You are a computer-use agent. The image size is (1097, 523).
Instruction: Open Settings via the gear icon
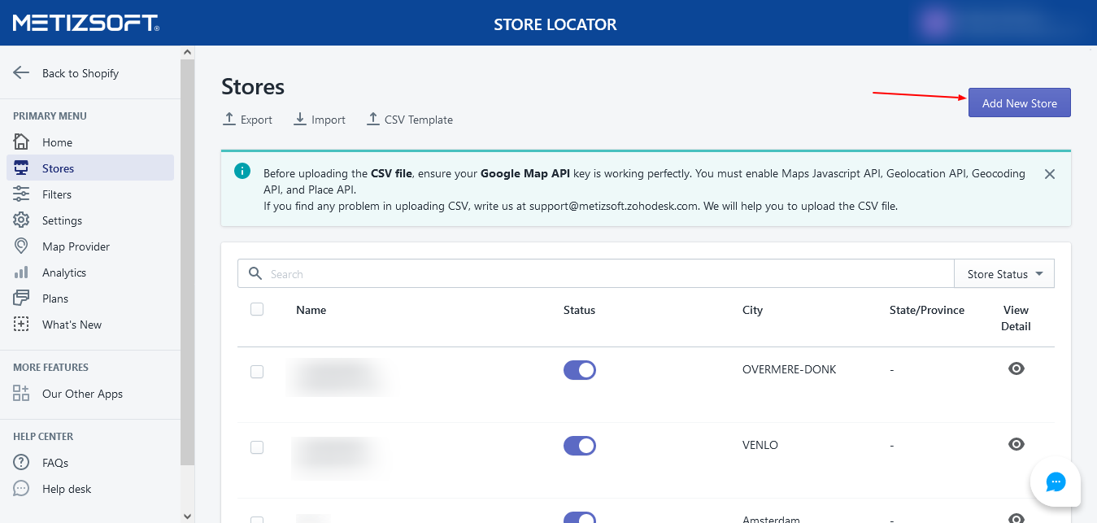[x=21, y=220]
